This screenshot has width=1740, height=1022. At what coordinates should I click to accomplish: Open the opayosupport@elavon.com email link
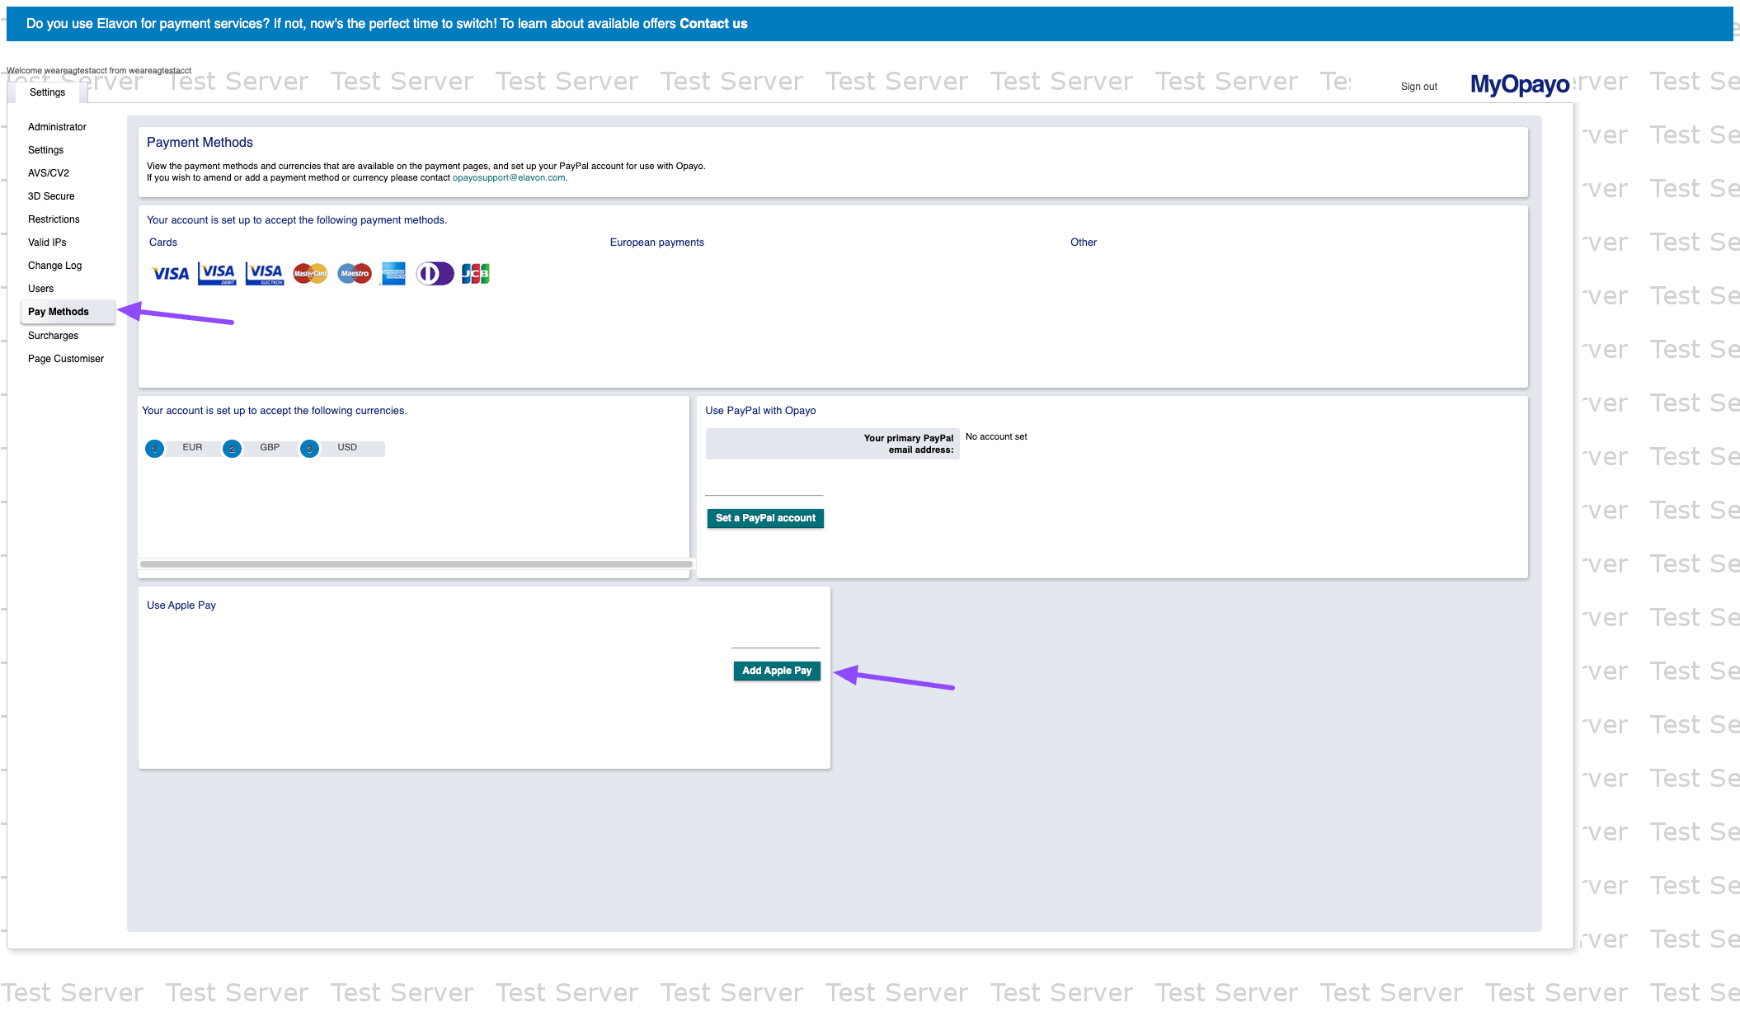[x=509, y=177]
